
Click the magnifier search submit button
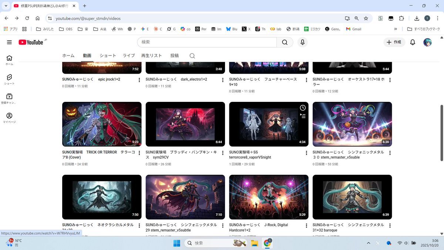(x=285, y=42)
